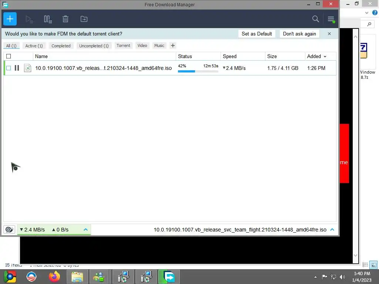Move the download using the toolbar folder icon

point(84,19)
